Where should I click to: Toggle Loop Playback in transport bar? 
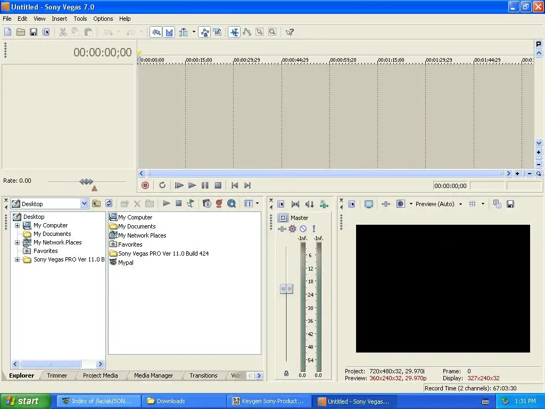pos(162,185)
